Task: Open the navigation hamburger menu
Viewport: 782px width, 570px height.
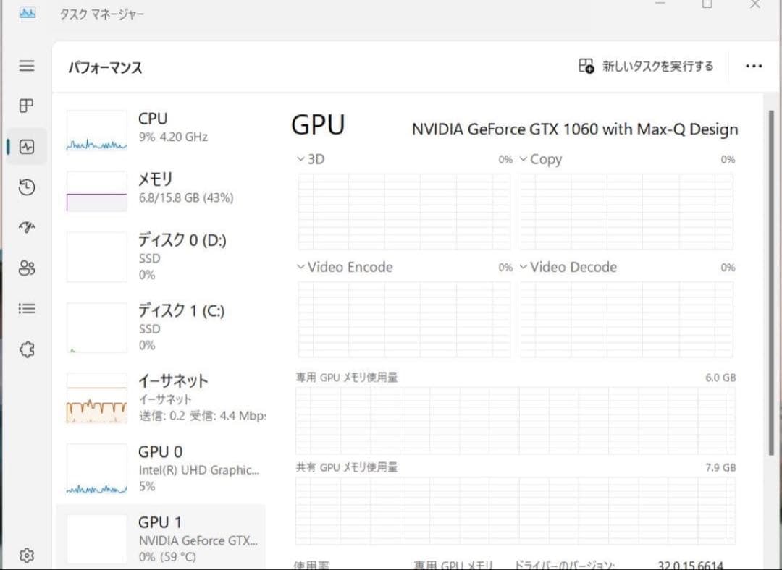Action: [x=26, y=66]
